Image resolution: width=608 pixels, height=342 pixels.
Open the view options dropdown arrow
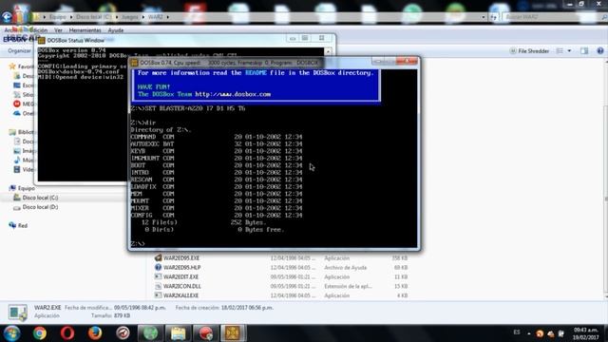[569, 50]
